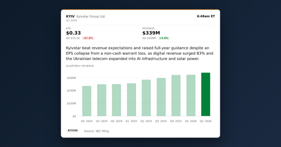The image size is (281, 147).
Task: Click the EPS estimate est $15.55
Action: [73, 38]
